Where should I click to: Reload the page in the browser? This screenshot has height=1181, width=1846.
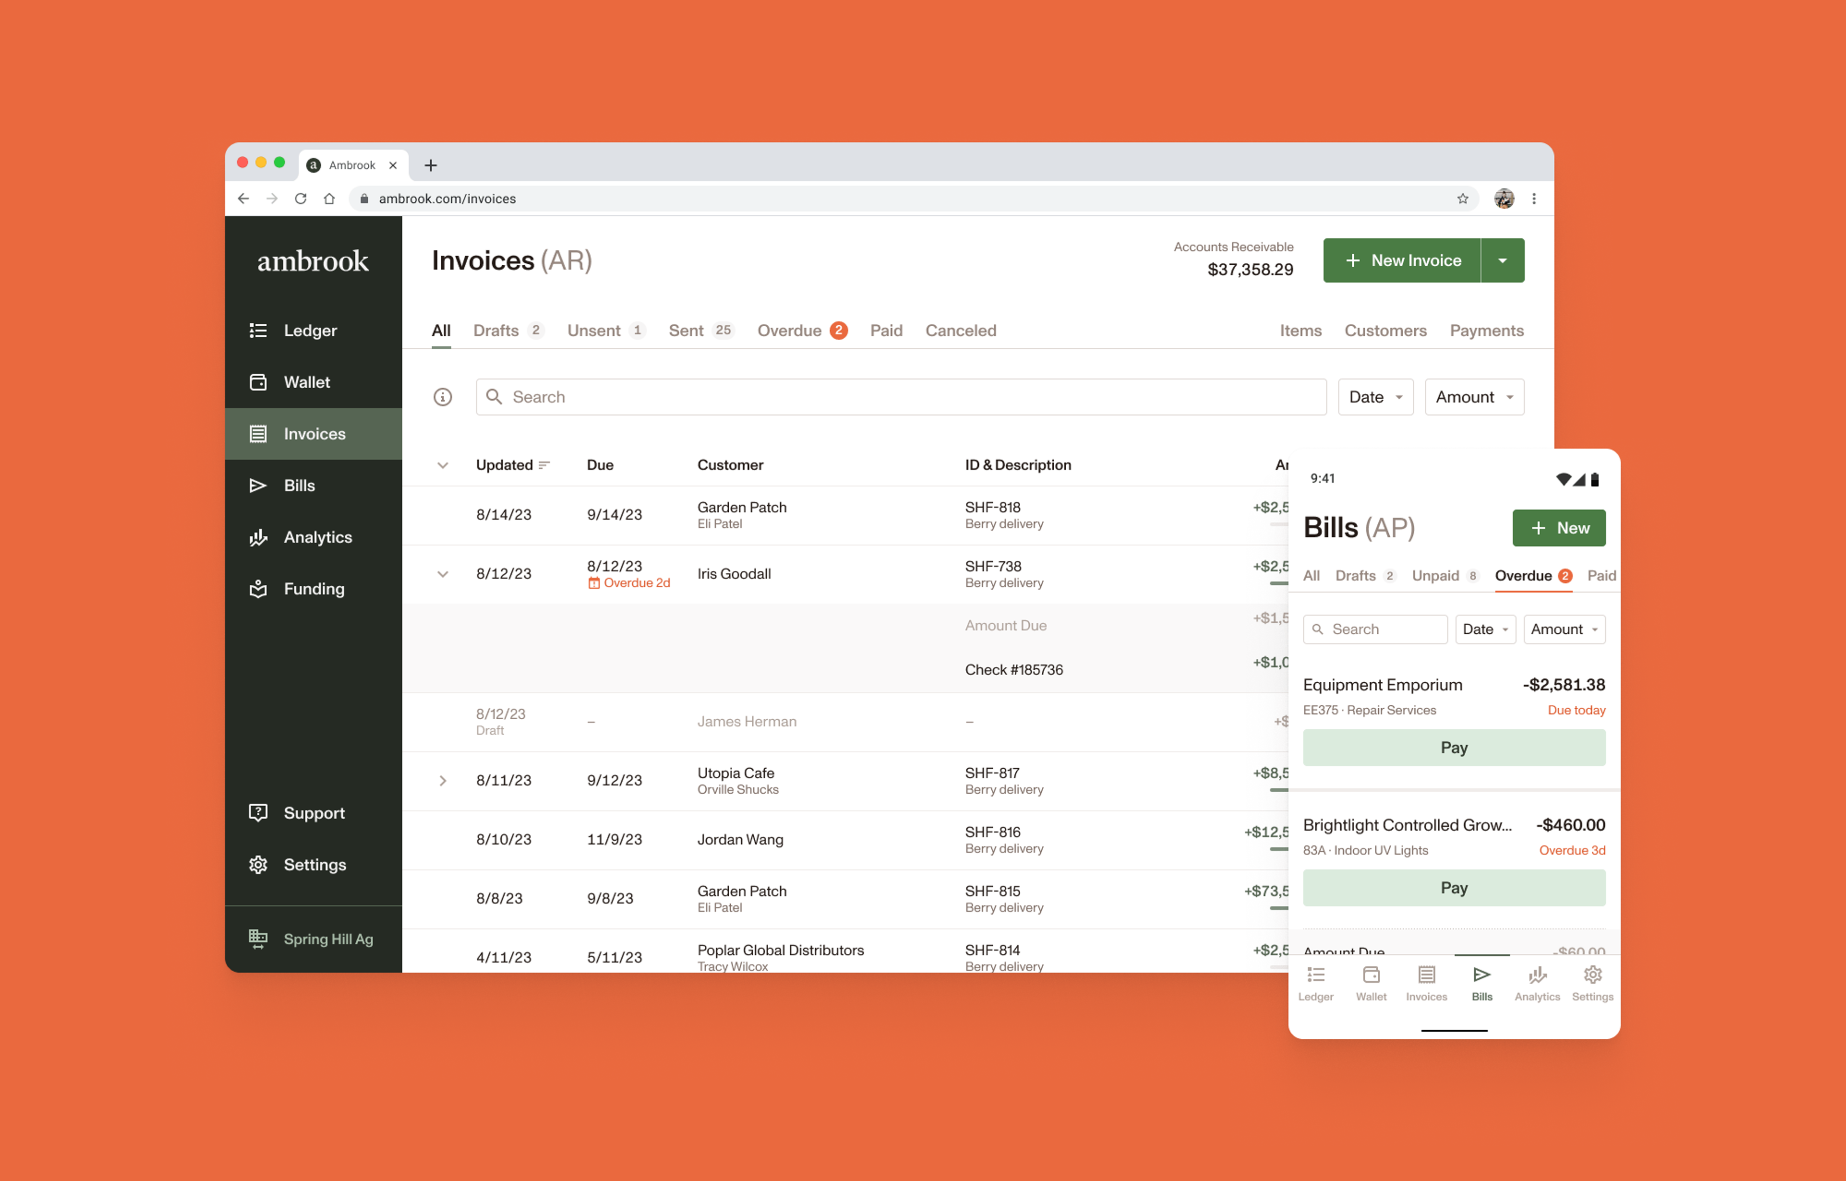[301, 198]
